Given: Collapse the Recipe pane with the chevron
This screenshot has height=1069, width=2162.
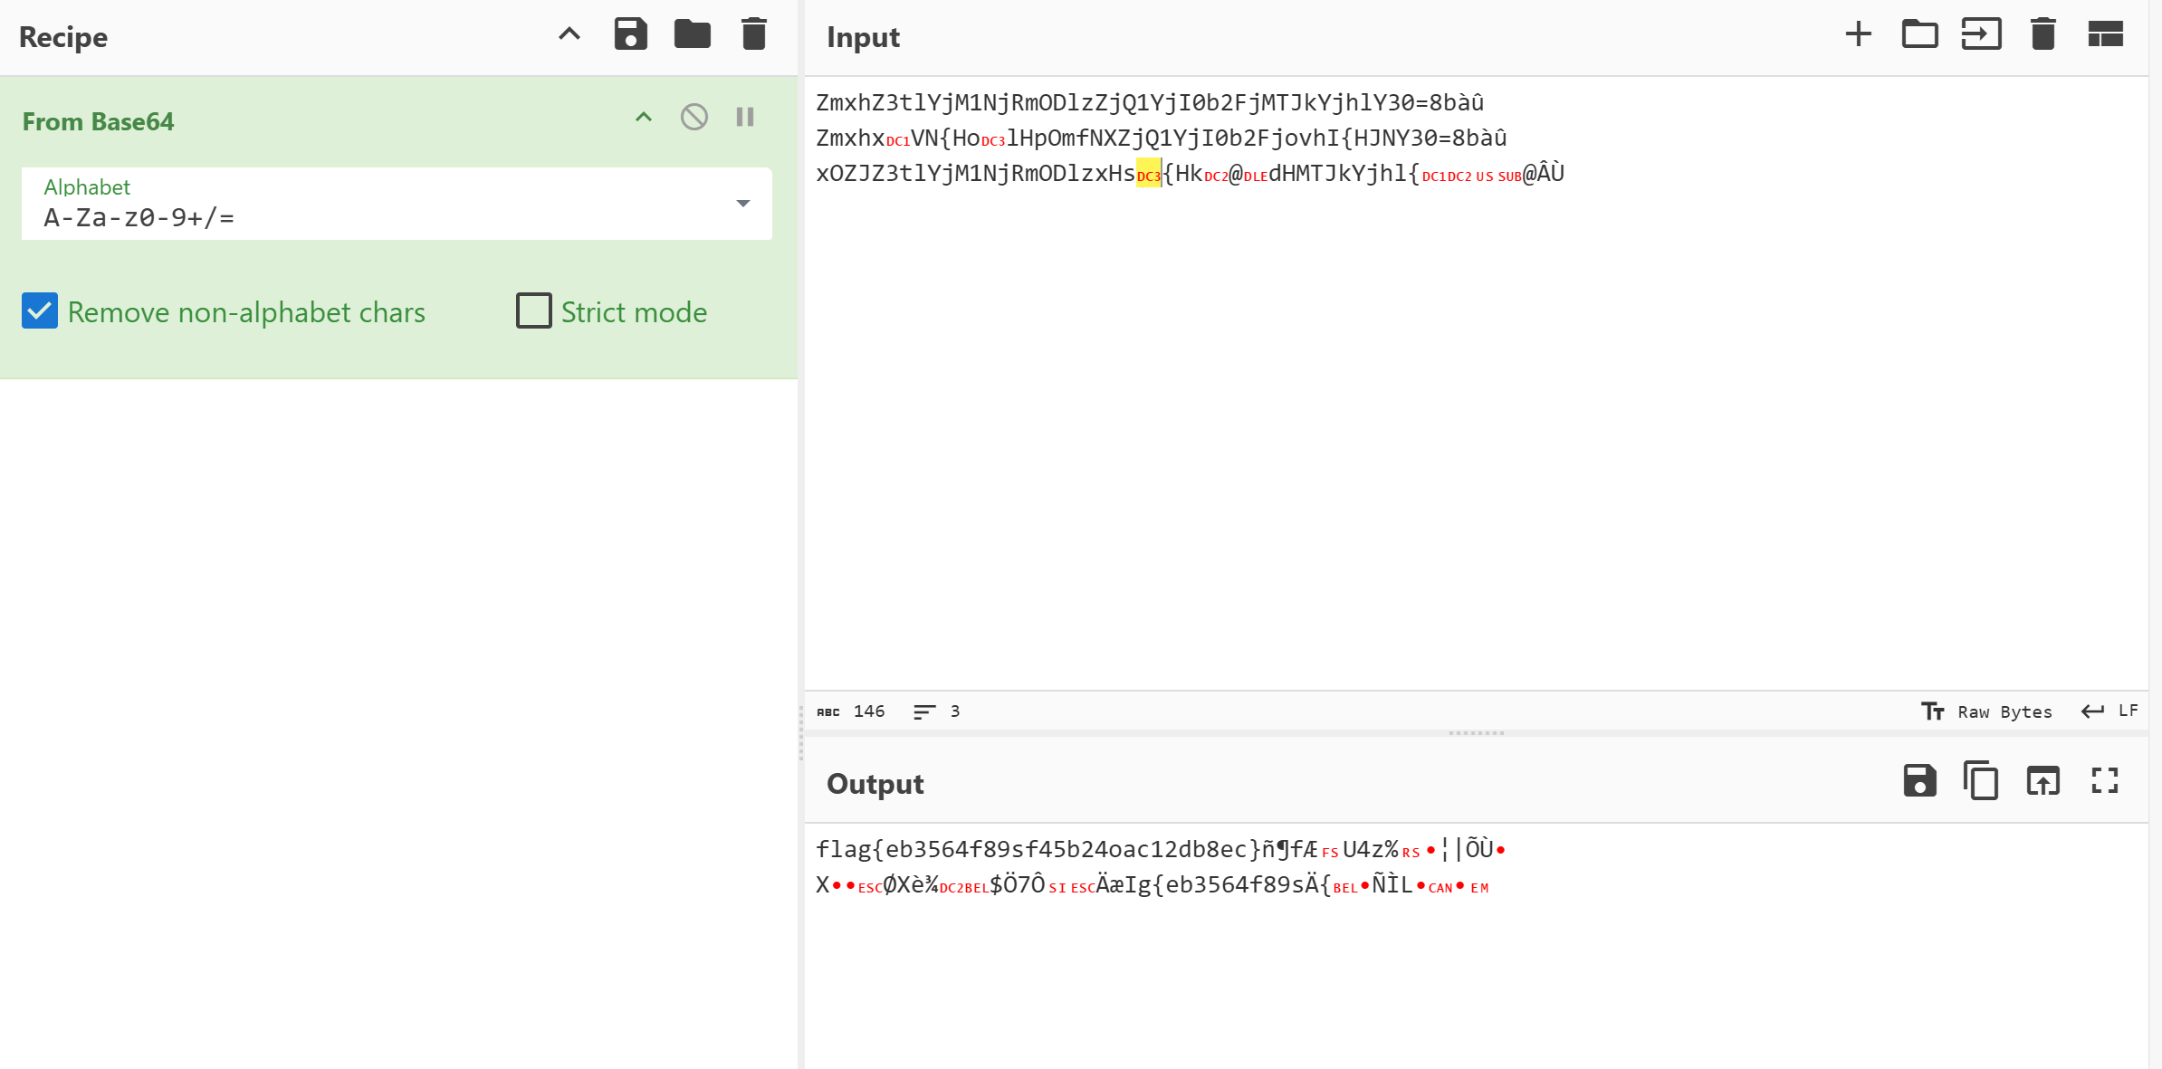Looking at the screenshot, I should (569, 34).
